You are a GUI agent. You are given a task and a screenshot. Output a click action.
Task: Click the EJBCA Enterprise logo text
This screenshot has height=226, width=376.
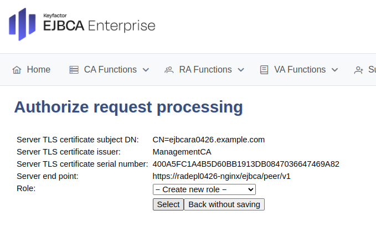tap(99, 25)
